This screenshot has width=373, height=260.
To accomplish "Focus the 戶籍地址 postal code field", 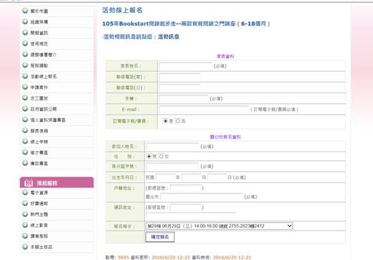I will (185, 188).
